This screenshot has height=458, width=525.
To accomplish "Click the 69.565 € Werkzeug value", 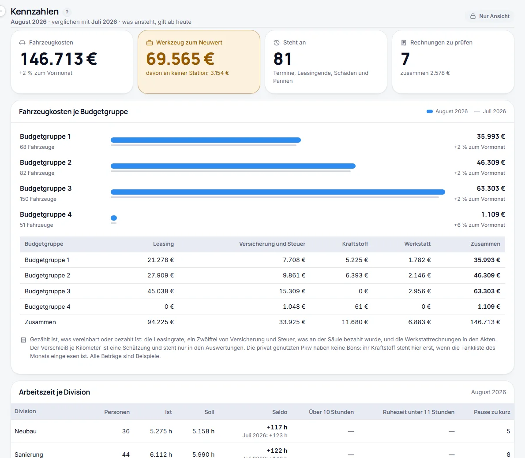I will point(180,59).
